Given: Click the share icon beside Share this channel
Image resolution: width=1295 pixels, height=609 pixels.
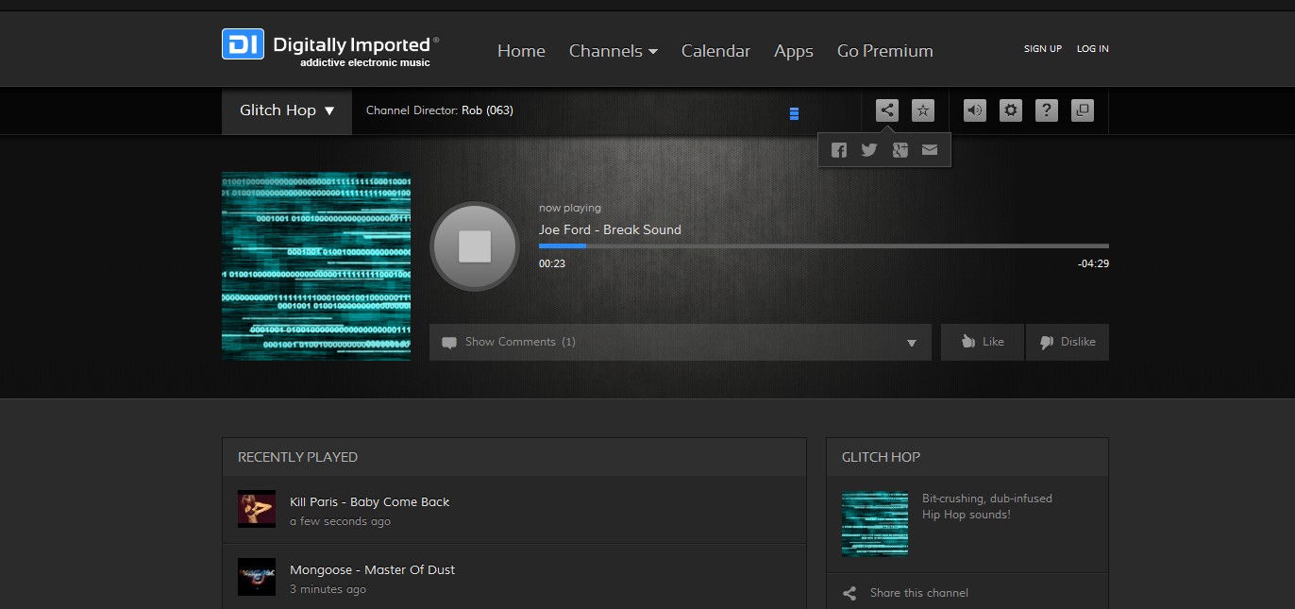Looking at the screenshot, I should point(849,593).
